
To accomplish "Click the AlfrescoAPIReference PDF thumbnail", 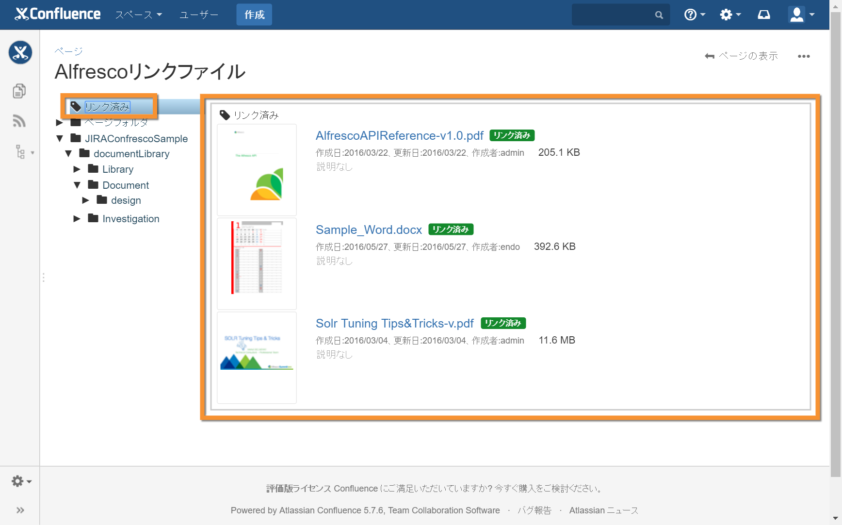I will (257, 170).
